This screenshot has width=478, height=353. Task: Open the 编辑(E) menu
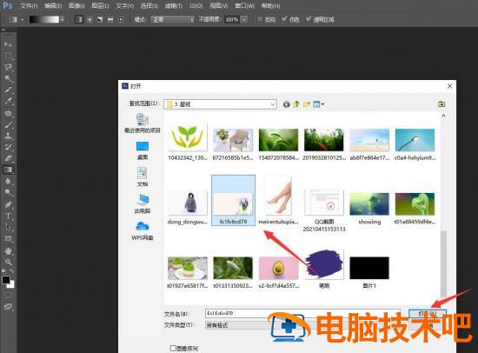click(53, 6)
